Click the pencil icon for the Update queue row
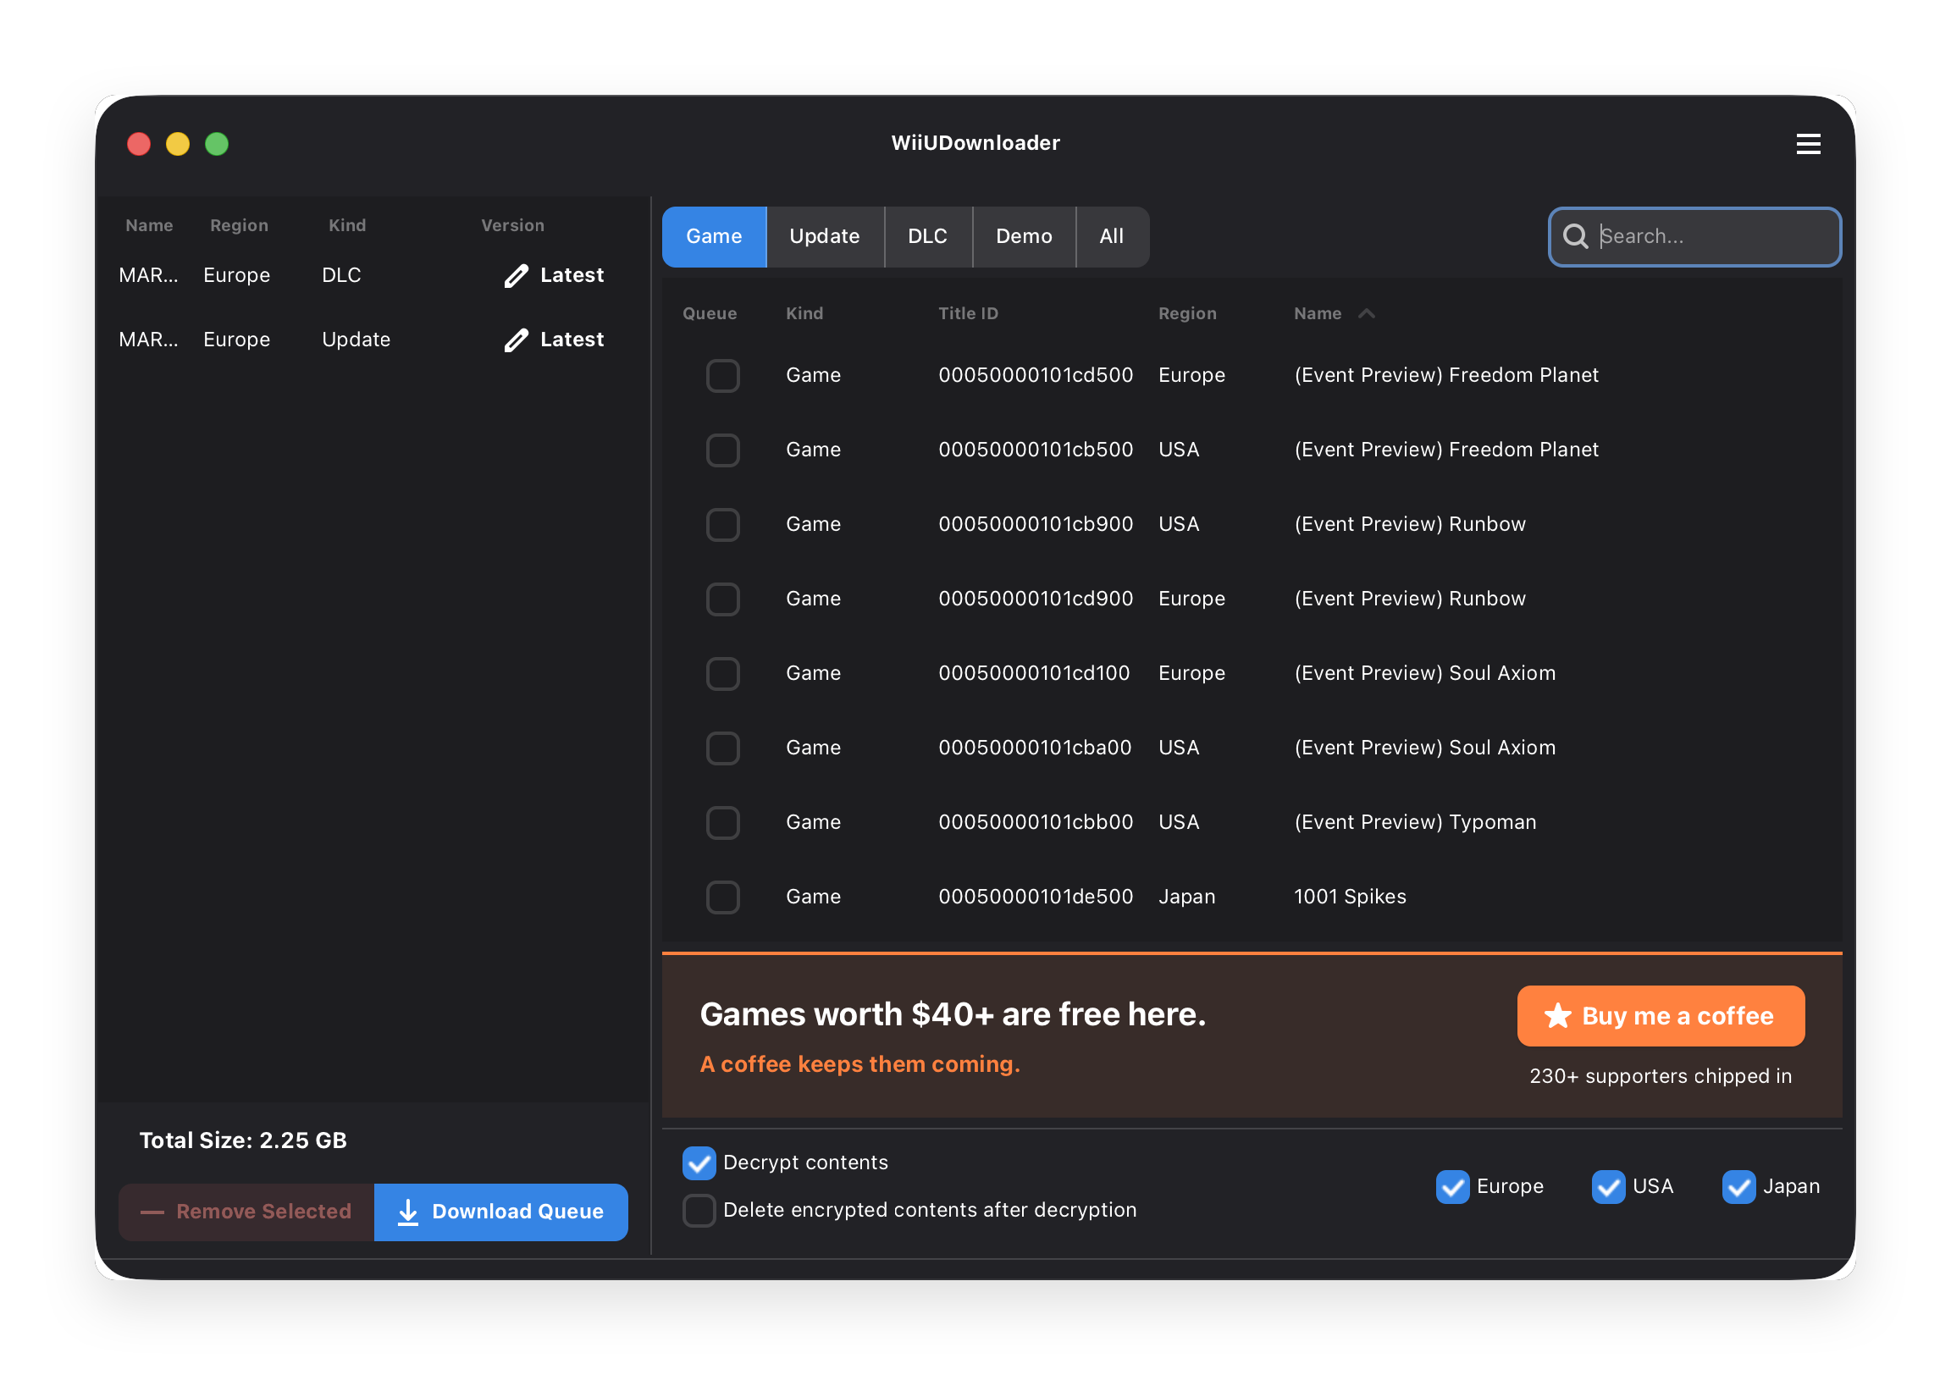 (x=516, y=340)
